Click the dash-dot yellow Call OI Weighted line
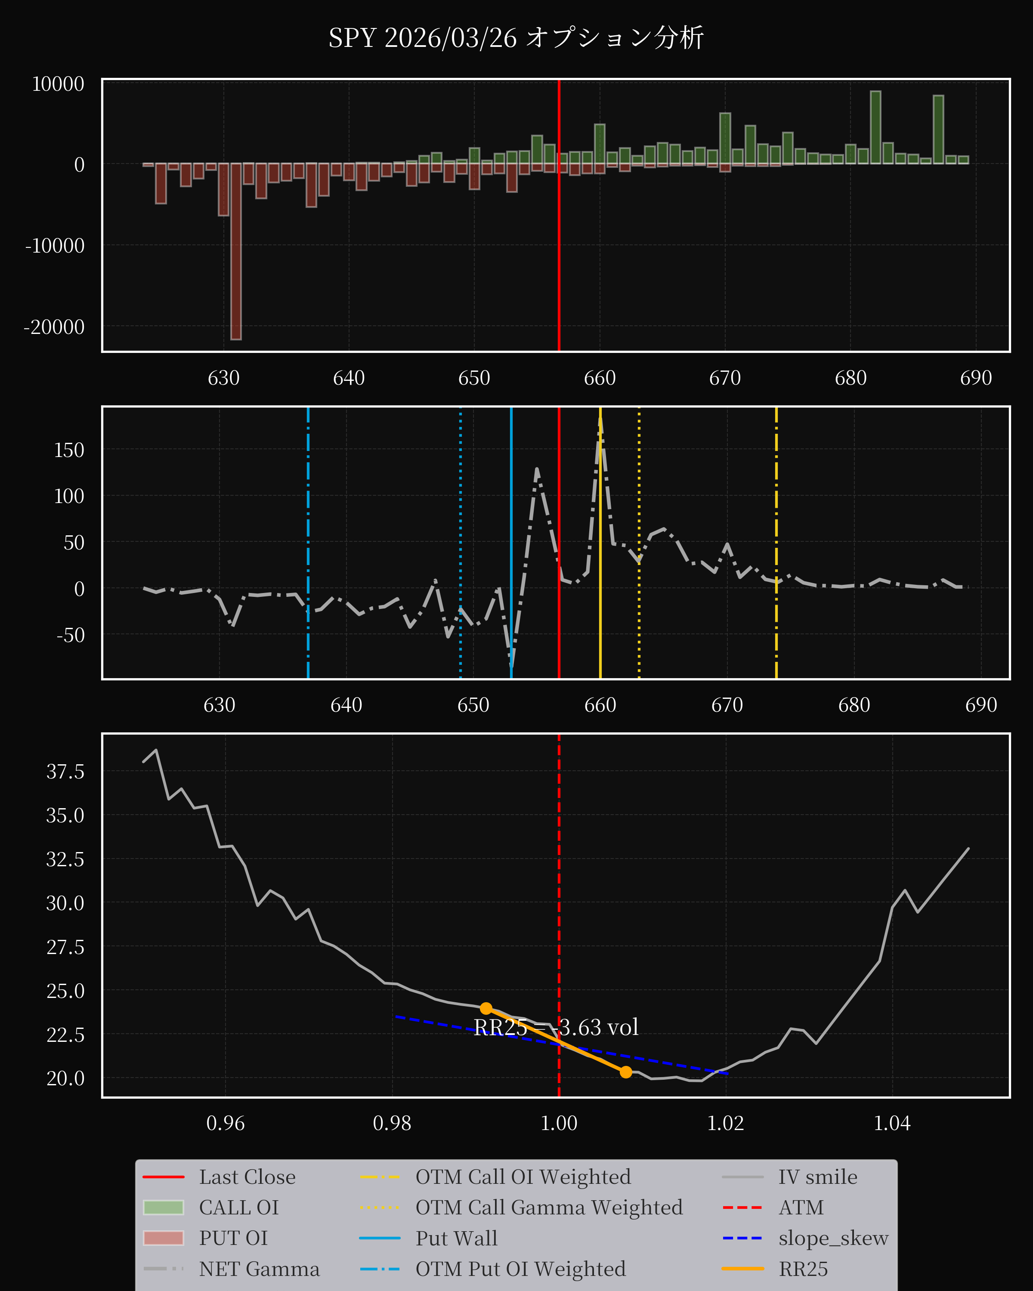The width and height of the screenshot is (1033, 1291). tap(776, 543)
